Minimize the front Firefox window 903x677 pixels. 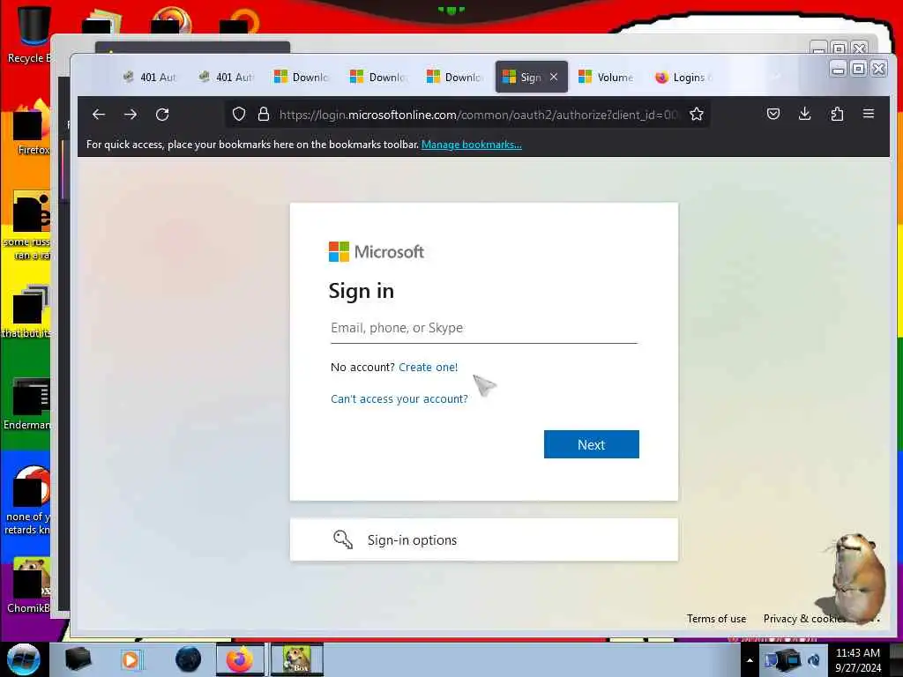[839, 69]
